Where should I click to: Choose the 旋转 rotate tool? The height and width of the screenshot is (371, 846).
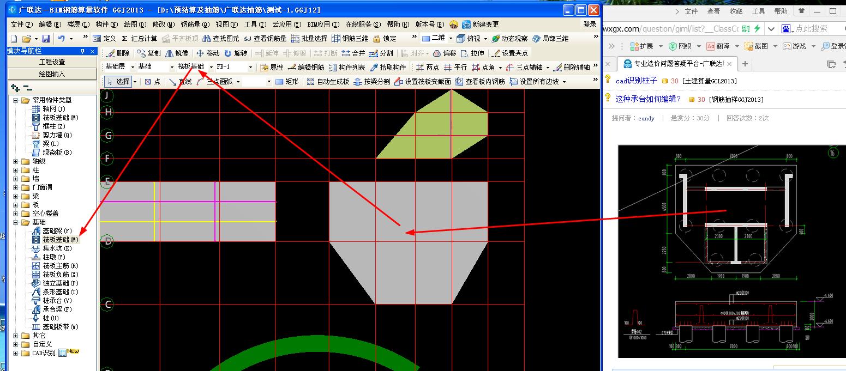point(236,53)
